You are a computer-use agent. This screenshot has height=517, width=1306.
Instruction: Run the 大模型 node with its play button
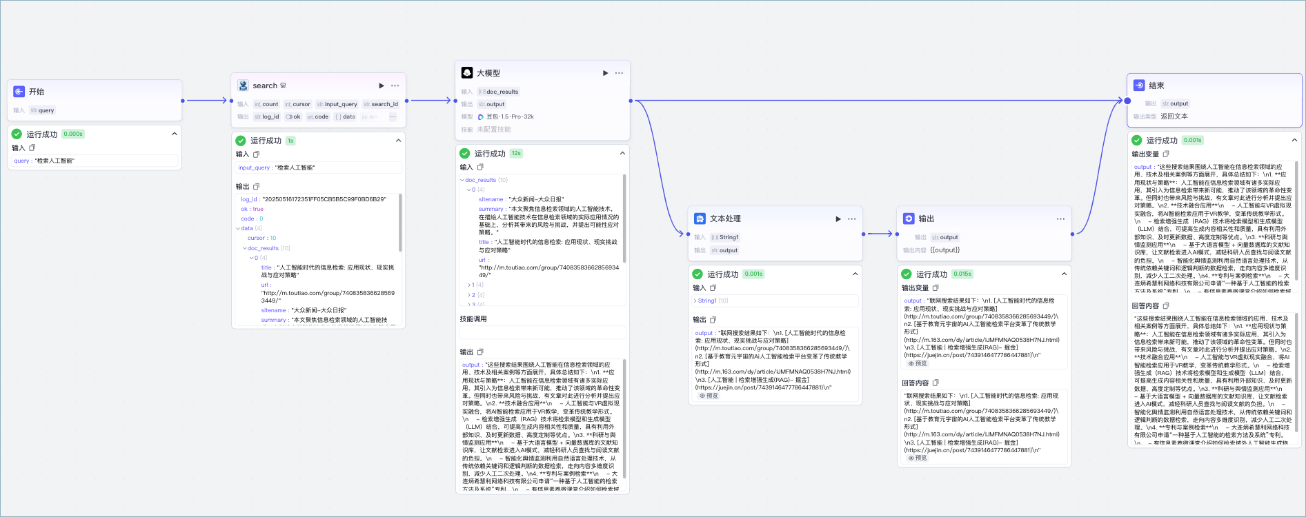[605, 73]
